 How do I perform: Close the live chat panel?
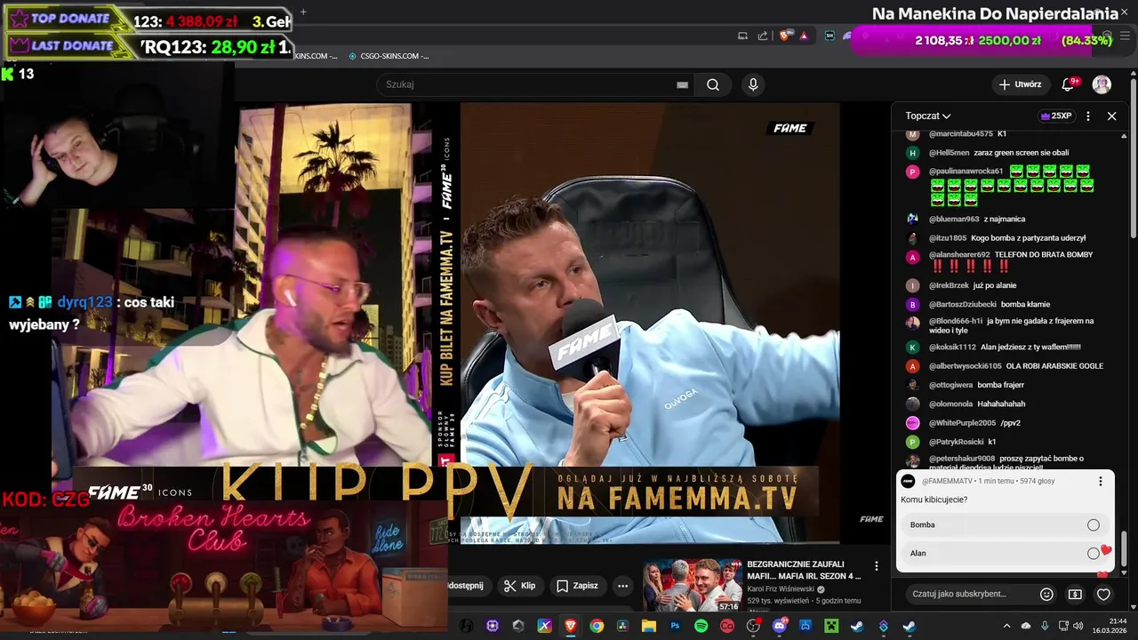tap(1111, 116)
